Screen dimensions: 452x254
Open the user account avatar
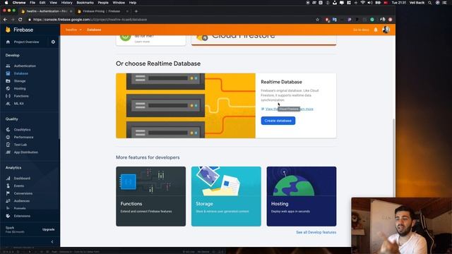click(x=386, y=30)
